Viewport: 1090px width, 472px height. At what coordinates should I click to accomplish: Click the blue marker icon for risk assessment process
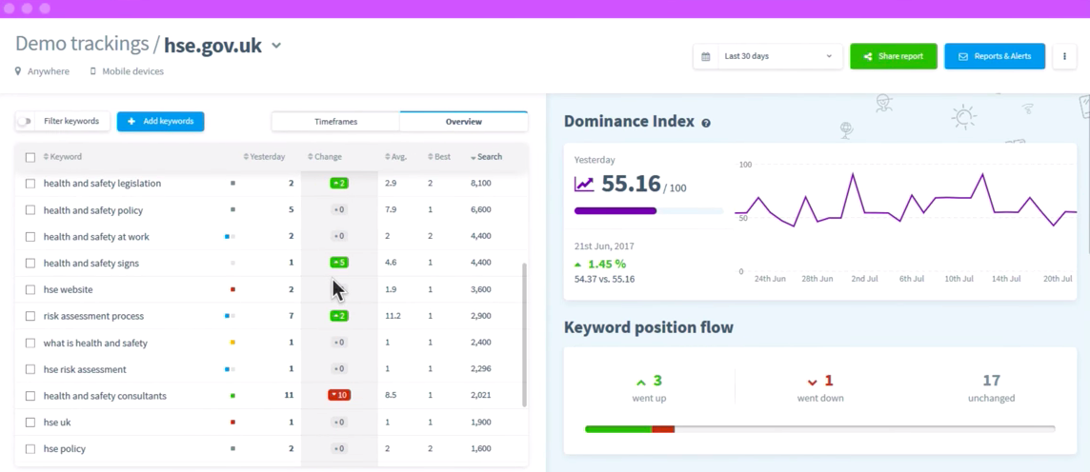(x=230, y=316)
